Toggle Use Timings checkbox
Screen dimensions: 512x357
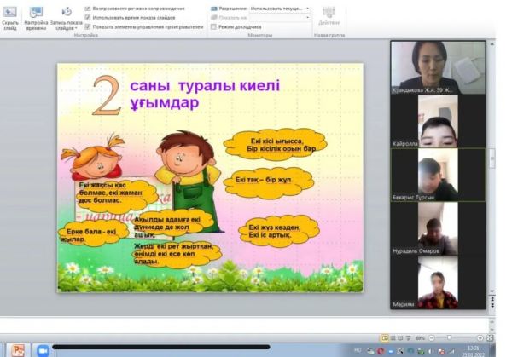point(89,17)
